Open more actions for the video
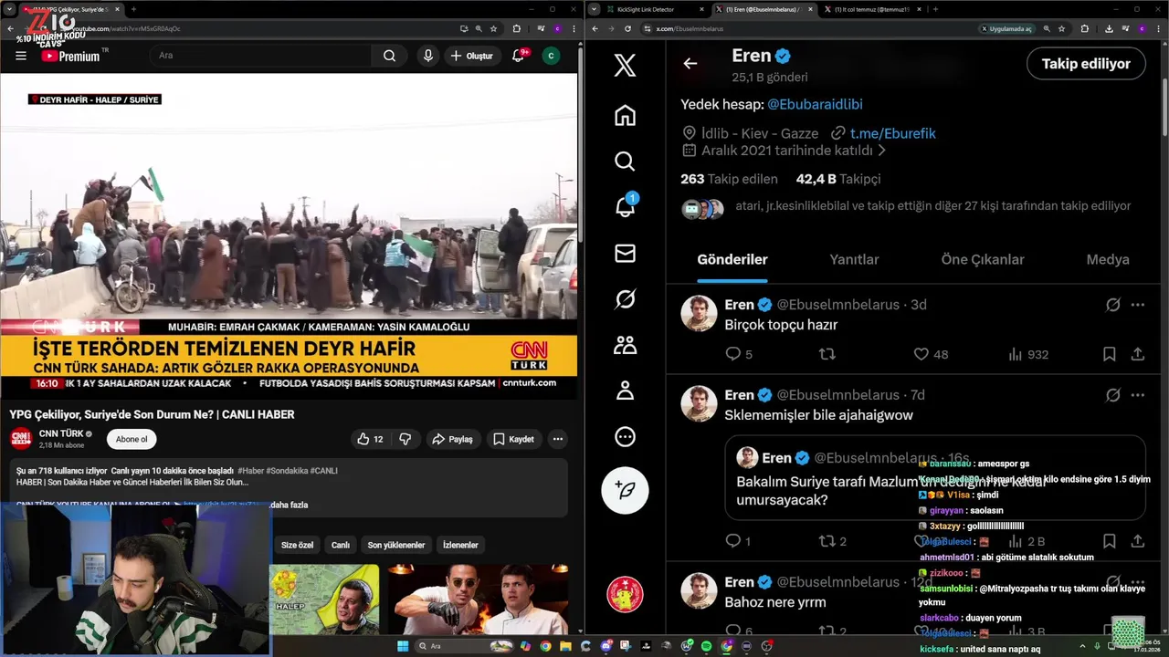Screen dimensions: 1169x657 click(557, 439)
